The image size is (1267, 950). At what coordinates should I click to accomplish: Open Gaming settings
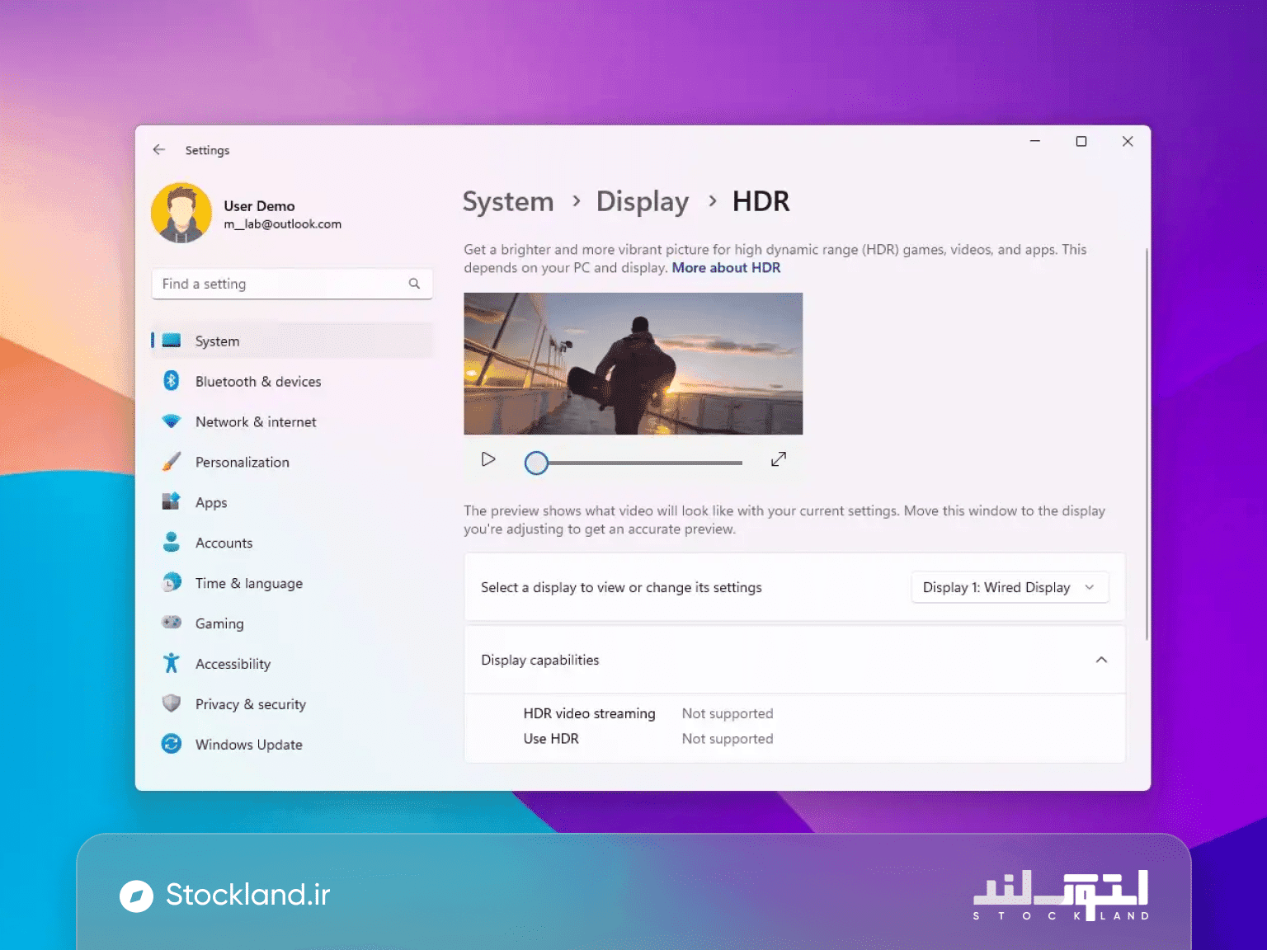(292, 623)
